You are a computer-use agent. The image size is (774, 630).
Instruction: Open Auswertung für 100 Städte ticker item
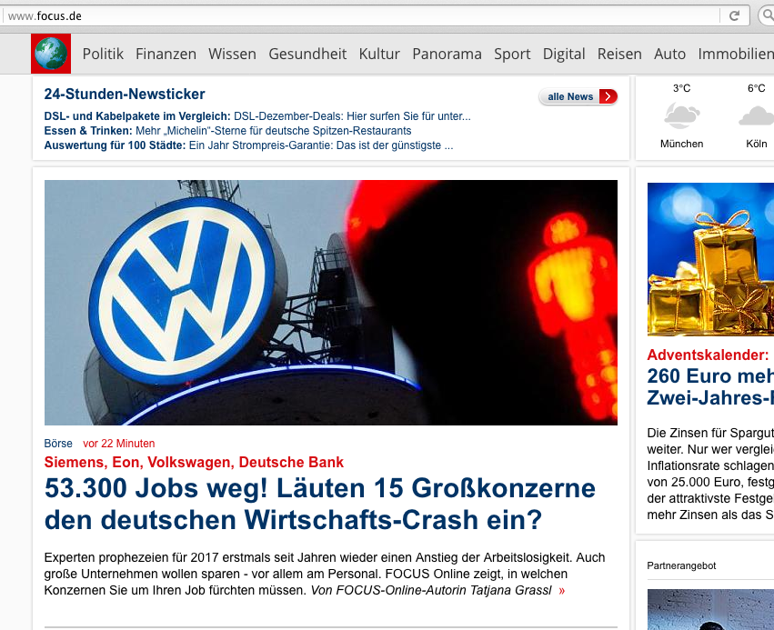pyautogui.click(x=248, y=145)
